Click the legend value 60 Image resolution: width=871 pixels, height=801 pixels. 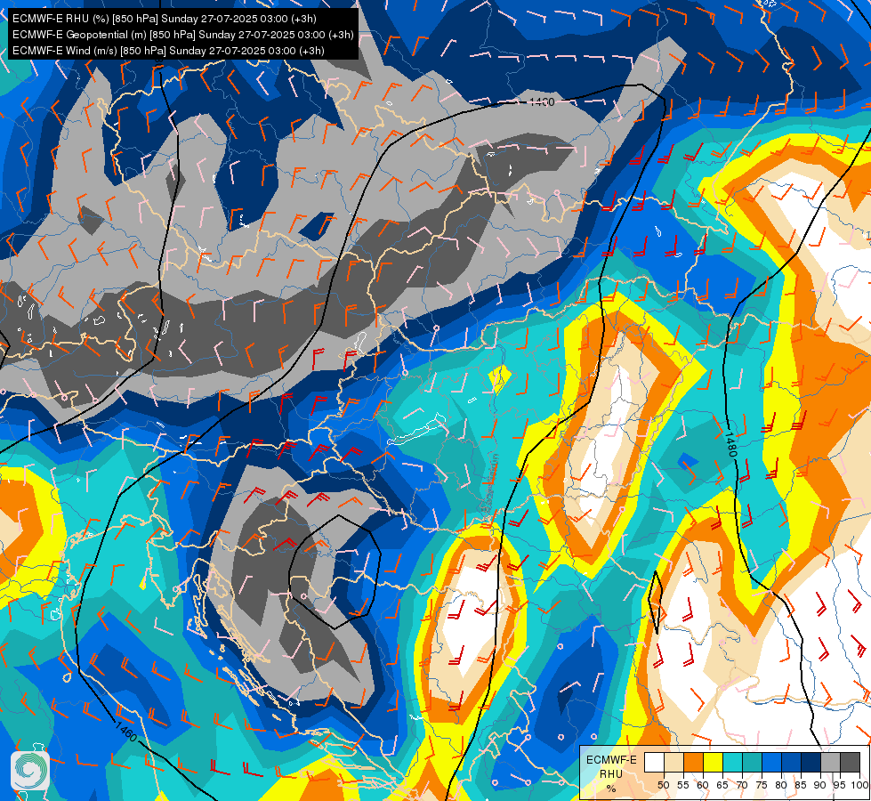703,785
